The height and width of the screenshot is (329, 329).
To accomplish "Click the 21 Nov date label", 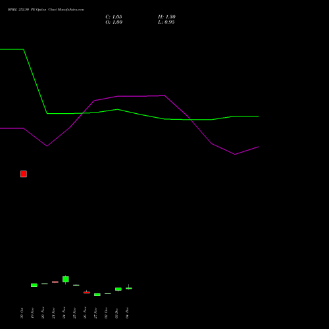I will tap(53, 313).
